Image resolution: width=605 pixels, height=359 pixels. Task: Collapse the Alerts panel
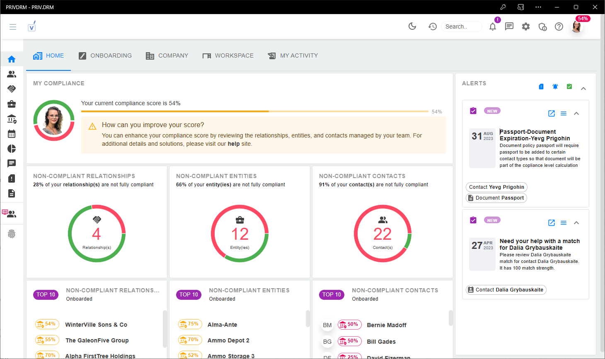[x=583, y=88]
